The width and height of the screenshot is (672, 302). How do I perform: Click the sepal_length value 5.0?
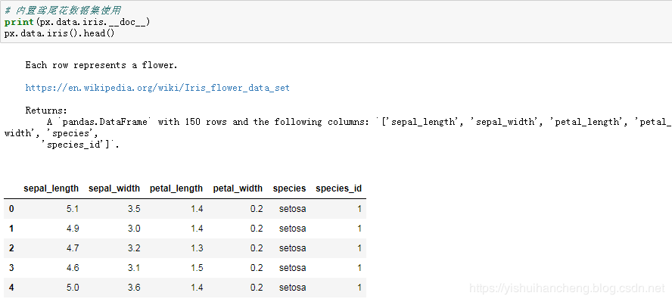[73, 288]
